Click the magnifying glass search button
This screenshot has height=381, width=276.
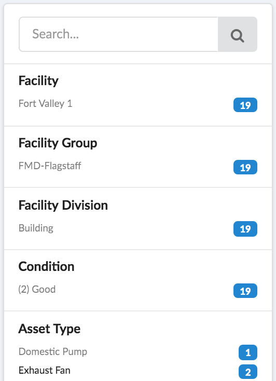pyautogui.click(x=238, y=34)
